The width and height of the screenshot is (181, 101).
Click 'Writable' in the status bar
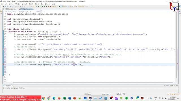point(88,94)
